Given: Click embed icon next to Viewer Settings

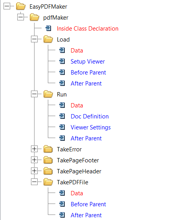Looking at the screenshot, I should (62, 127).
